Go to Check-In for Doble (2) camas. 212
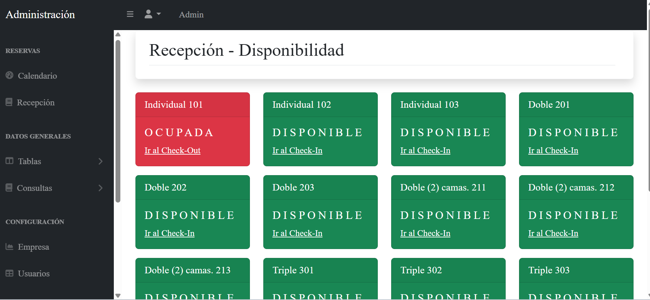This screenshot has height=300, width=650. pos(553,233)
